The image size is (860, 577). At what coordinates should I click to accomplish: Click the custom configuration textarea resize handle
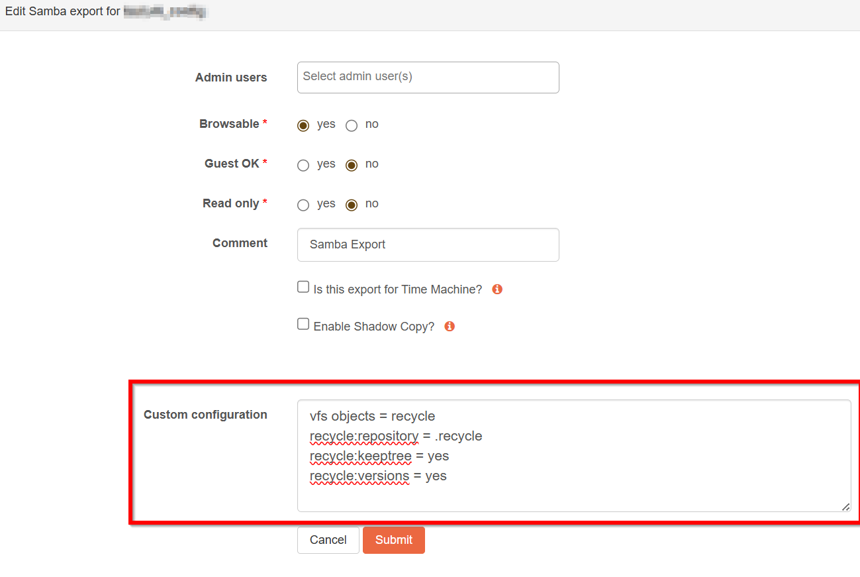tap(845, 507)
